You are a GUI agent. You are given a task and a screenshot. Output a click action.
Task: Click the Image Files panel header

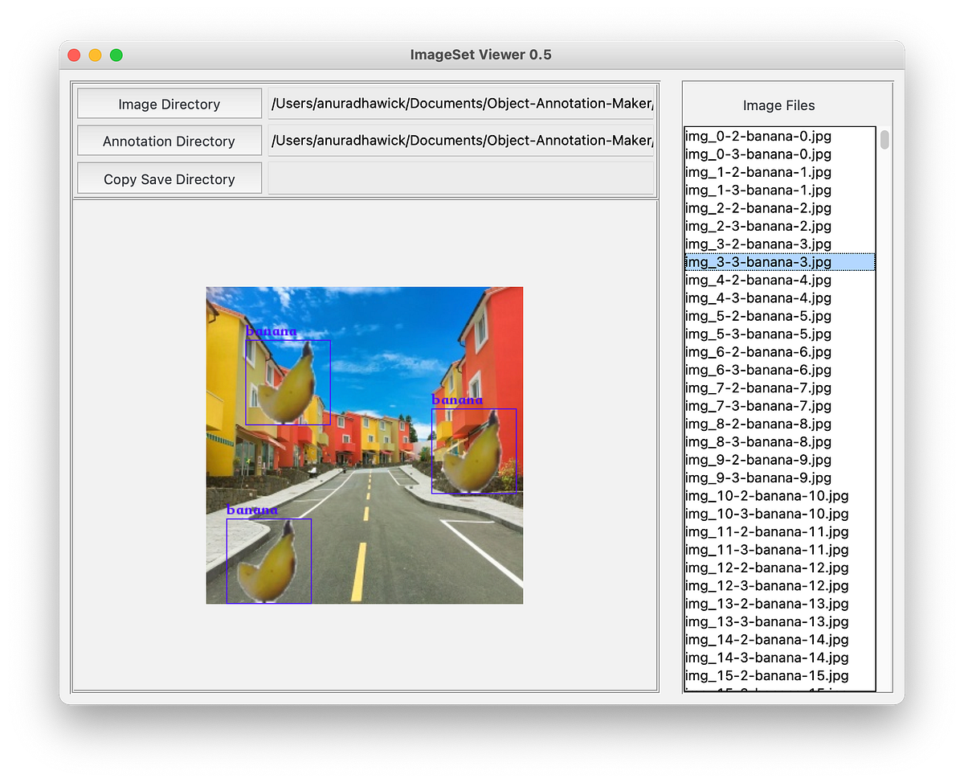(778, 105)
